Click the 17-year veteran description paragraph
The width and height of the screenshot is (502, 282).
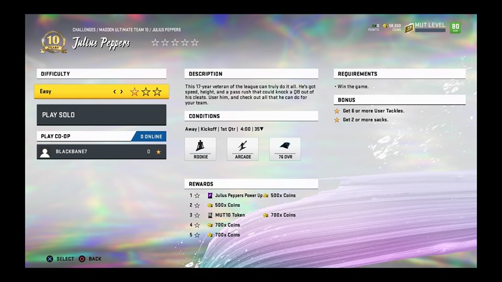click(250, 95)
